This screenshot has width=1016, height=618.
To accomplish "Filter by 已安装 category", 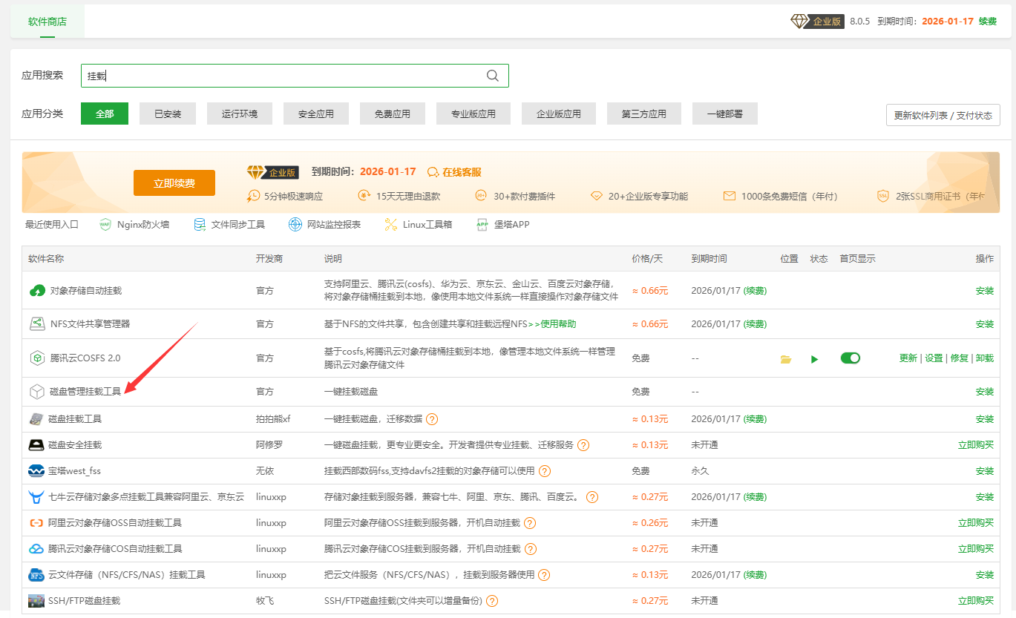I will (168, 114).
